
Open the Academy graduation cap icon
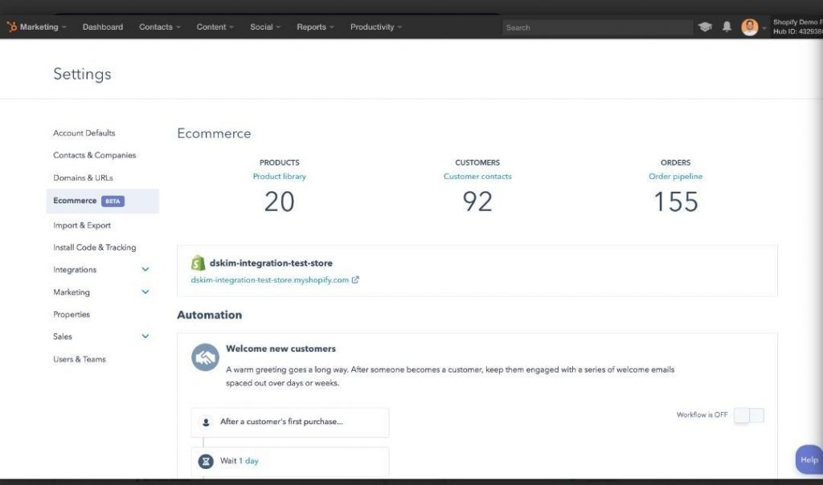(x=705, y=26)
